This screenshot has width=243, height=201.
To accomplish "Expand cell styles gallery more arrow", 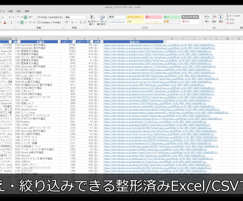I will (201, 23).
